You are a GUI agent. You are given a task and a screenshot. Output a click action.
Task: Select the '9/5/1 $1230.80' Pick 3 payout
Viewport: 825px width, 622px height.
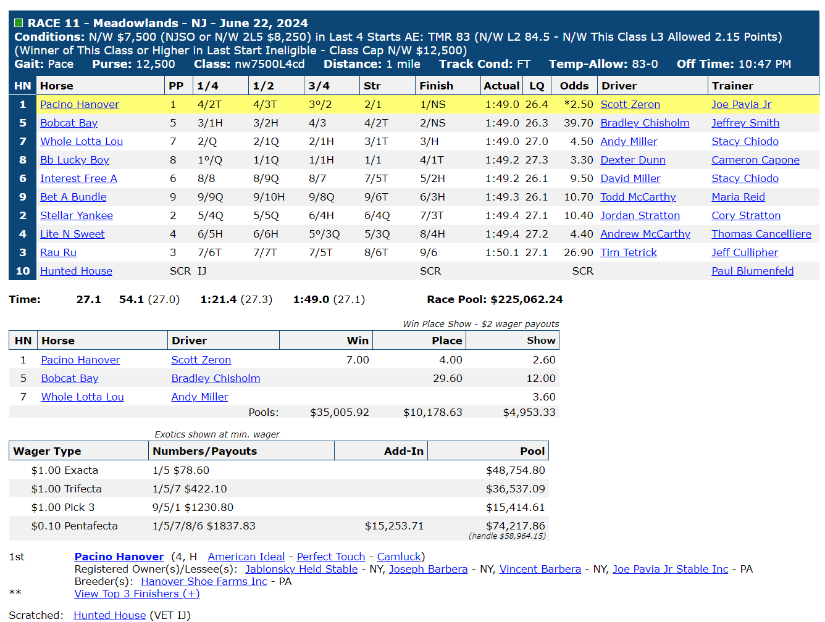click(x=193, y=507)
